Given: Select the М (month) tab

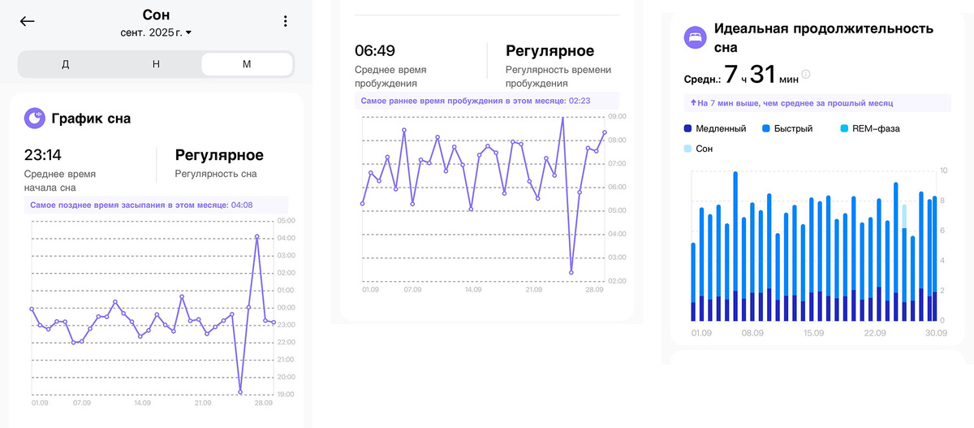Looking at the screenshot, I should tap(247, 64).
